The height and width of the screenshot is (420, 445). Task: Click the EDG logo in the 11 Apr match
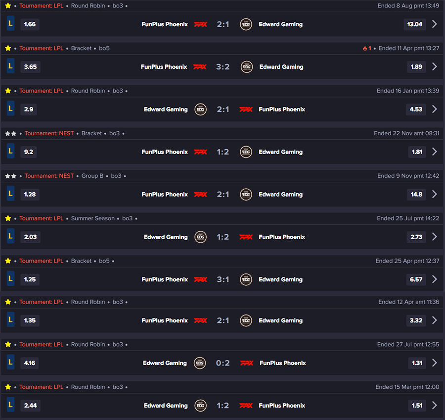coord(247,67)
